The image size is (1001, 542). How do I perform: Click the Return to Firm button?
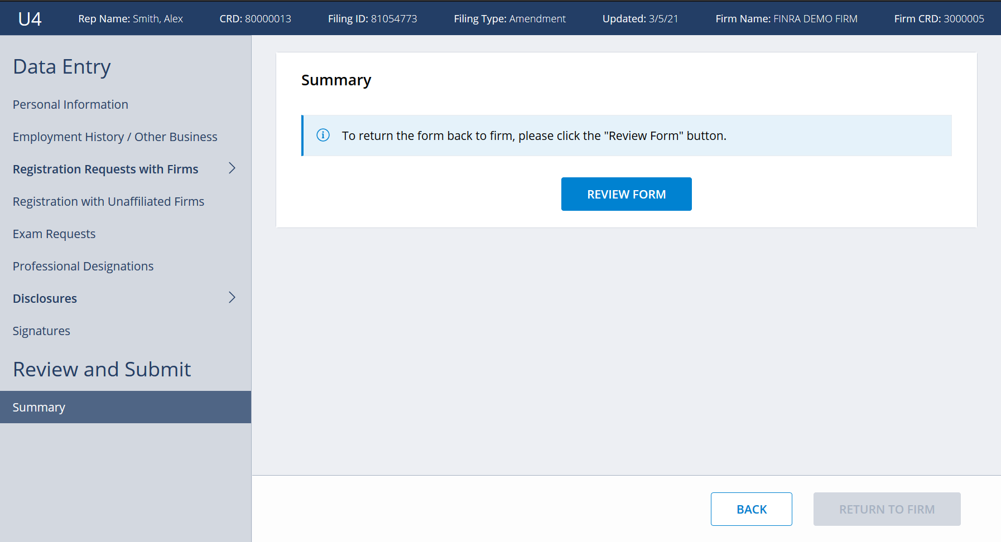click(887, 509)
